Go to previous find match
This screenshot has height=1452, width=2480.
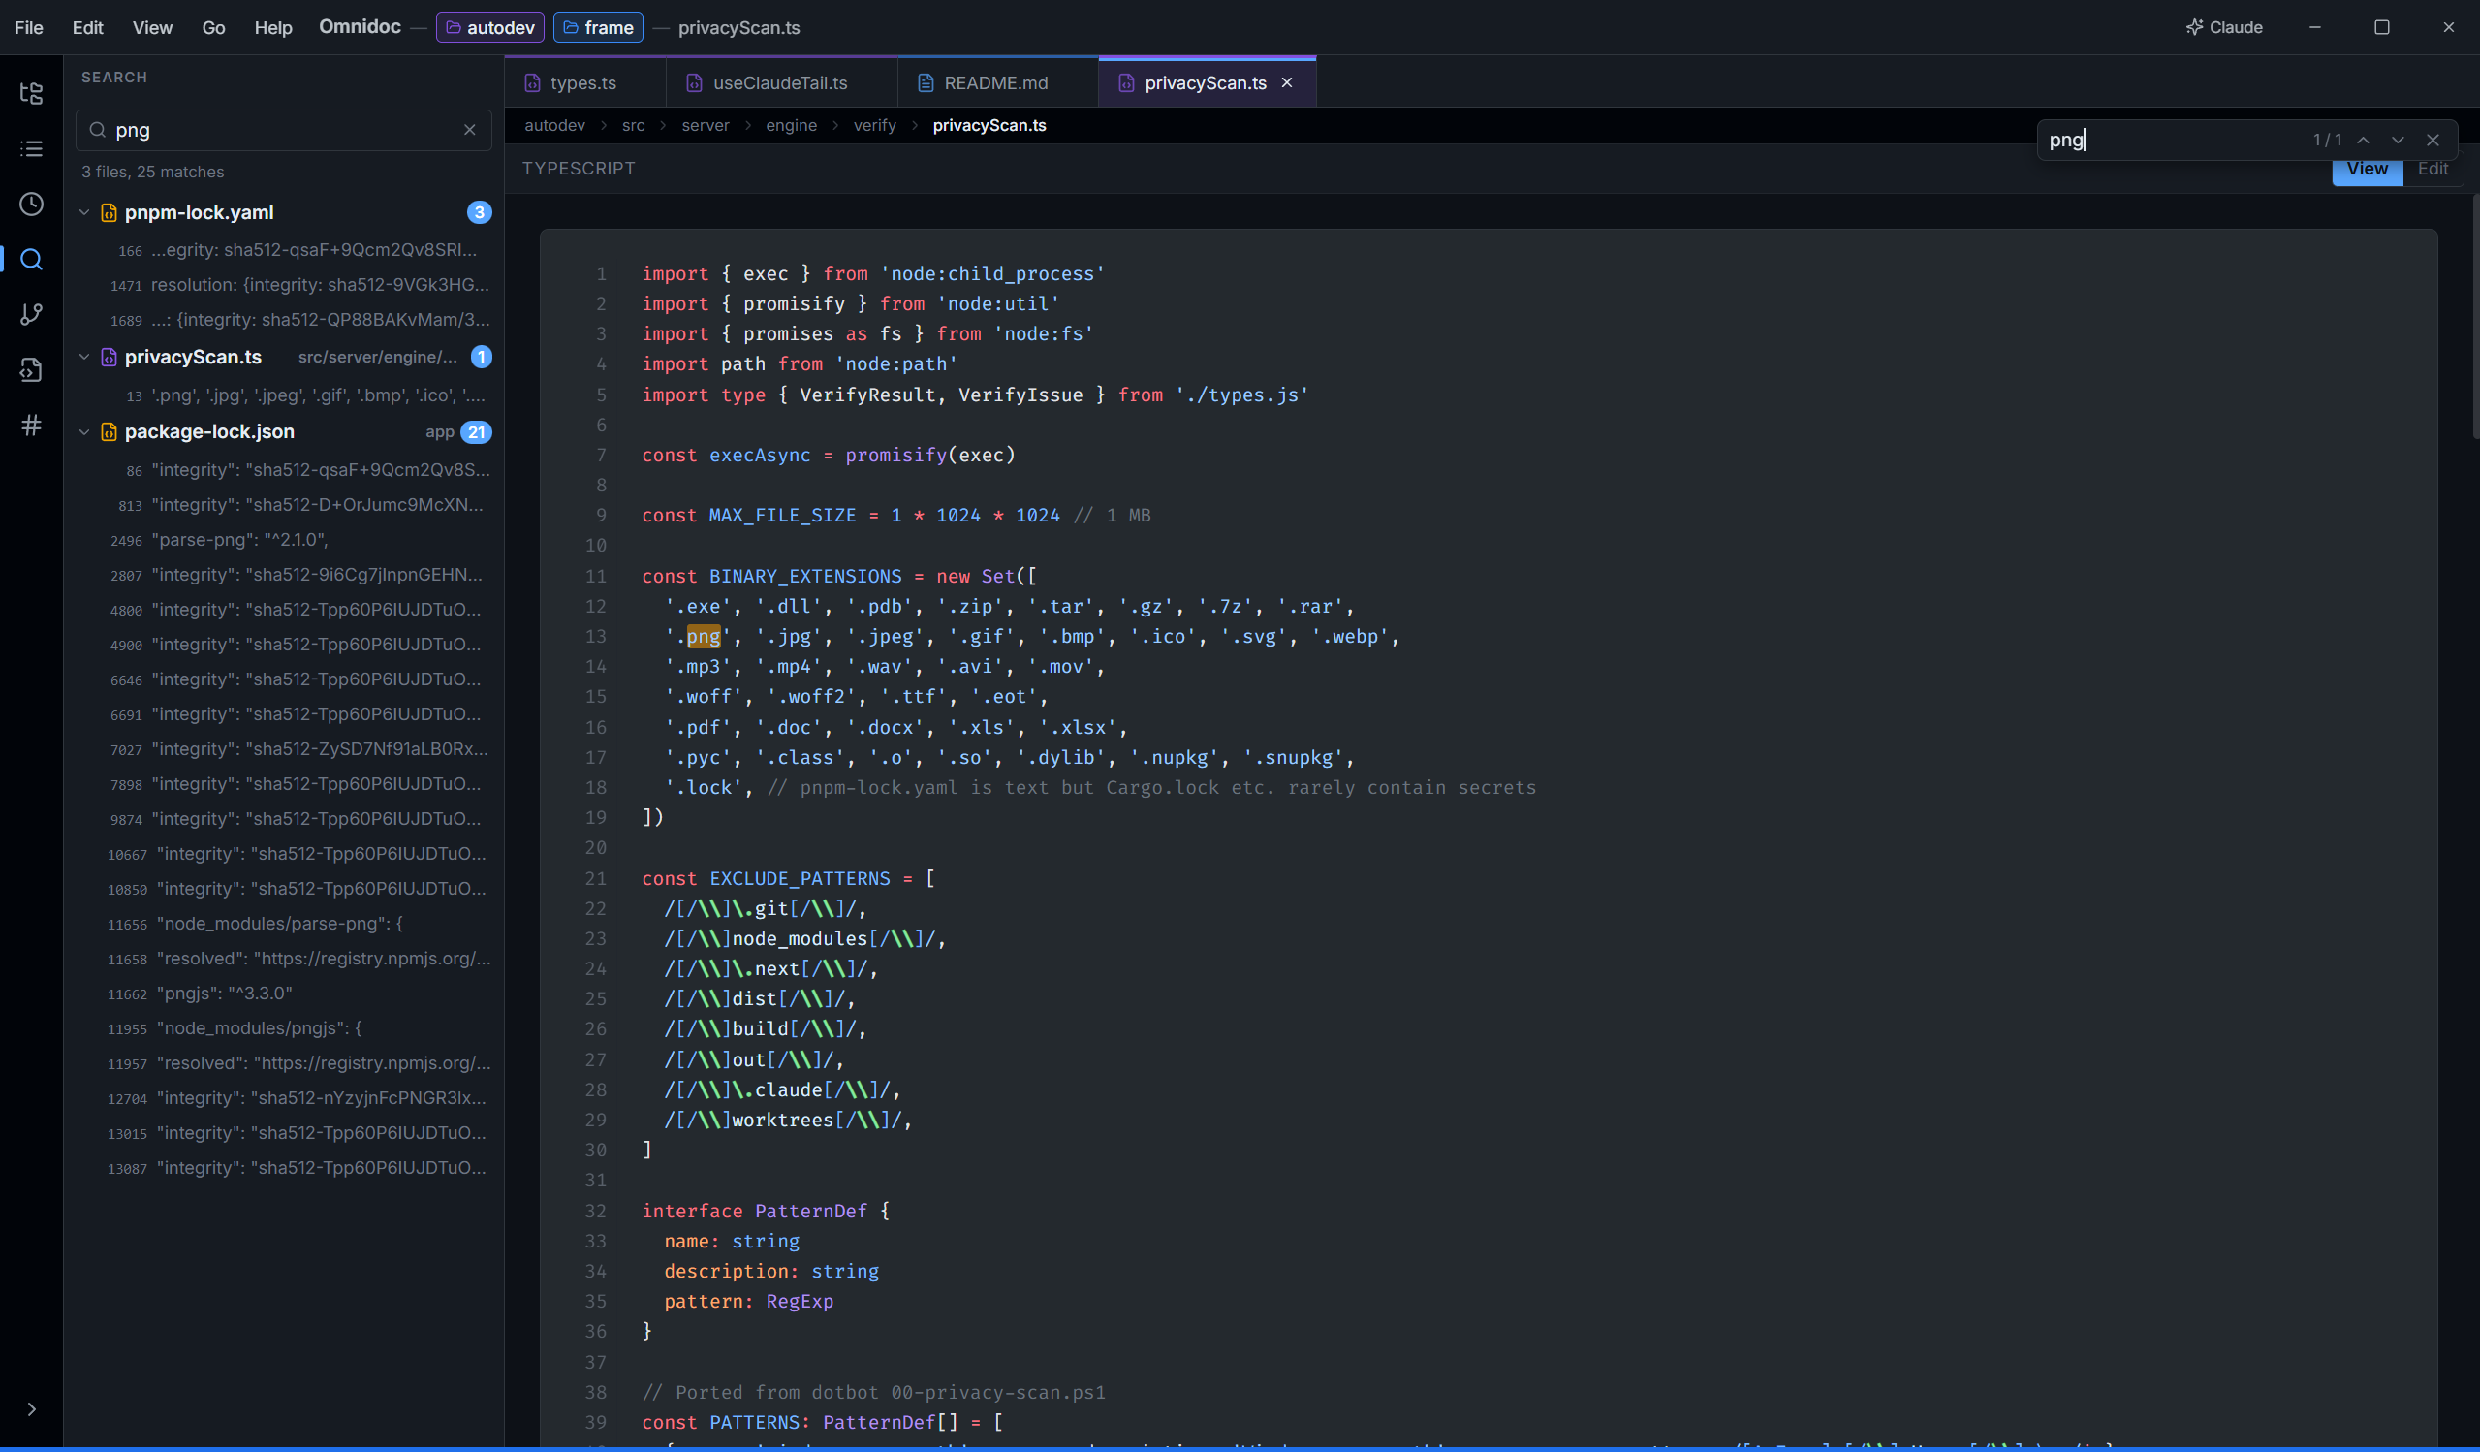2363,140
